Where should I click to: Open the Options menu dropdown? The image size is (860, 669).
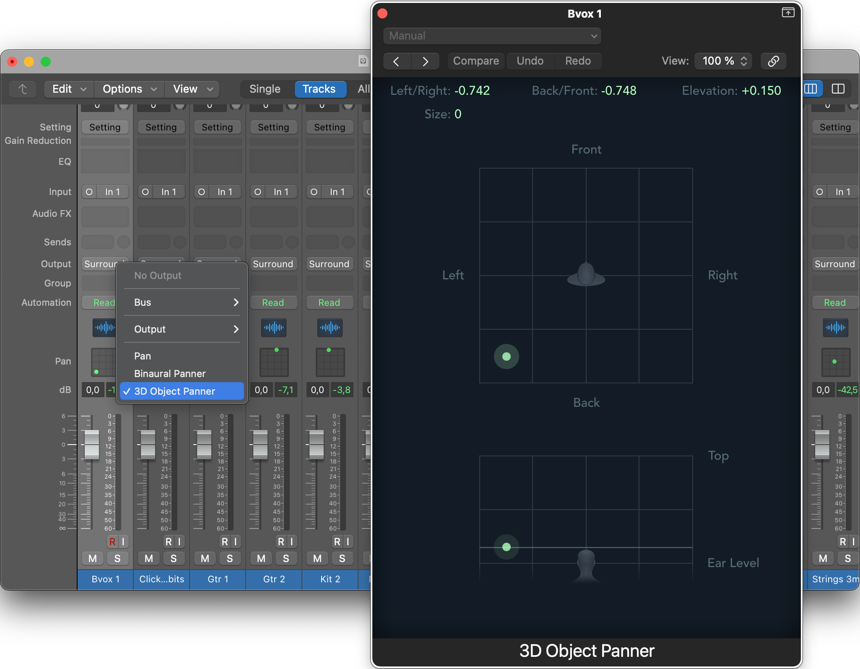(129, 89)
